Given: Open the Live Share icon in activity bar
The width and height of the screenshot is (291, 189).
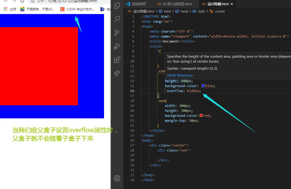Looking at the screenshot, I should point(117,73).
